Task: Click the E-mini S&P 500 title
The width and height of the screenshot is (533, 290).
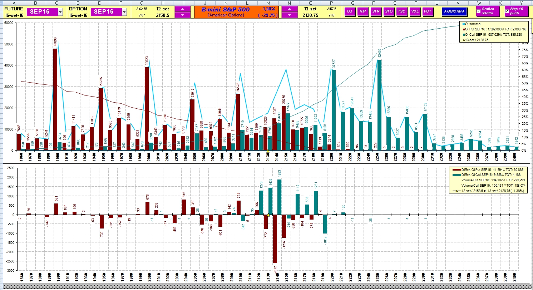Action: click(226, 9)
